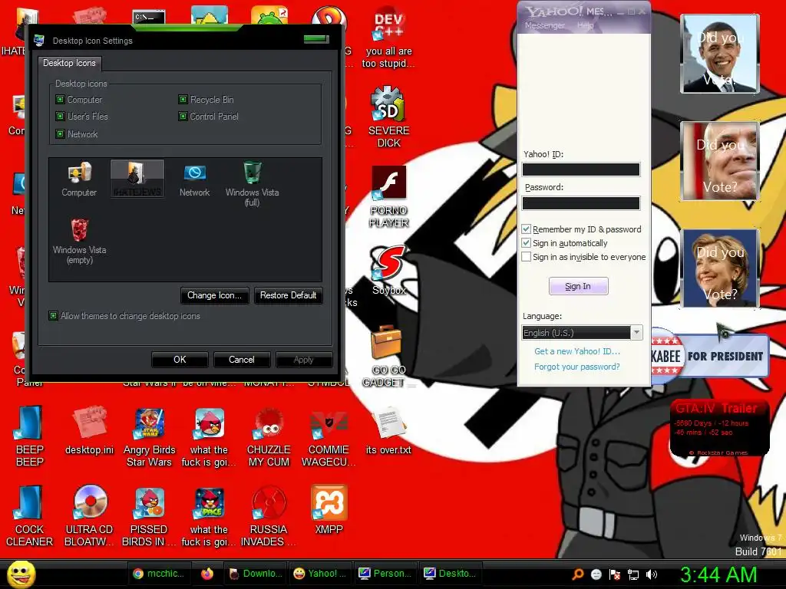Switch to the Deskto... taskbar window
This screenshot has height=589, width=786.
(x=450, y=574)
